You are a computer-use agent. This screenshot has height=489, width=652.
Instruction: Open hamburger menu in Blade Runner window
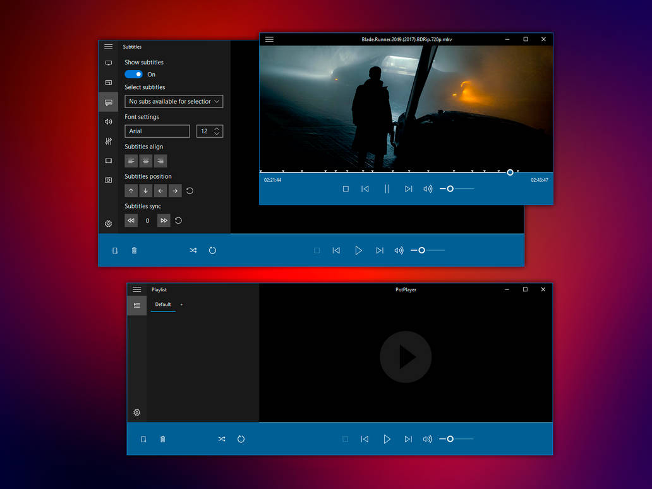pyautogui.click(x=269, y=39)
